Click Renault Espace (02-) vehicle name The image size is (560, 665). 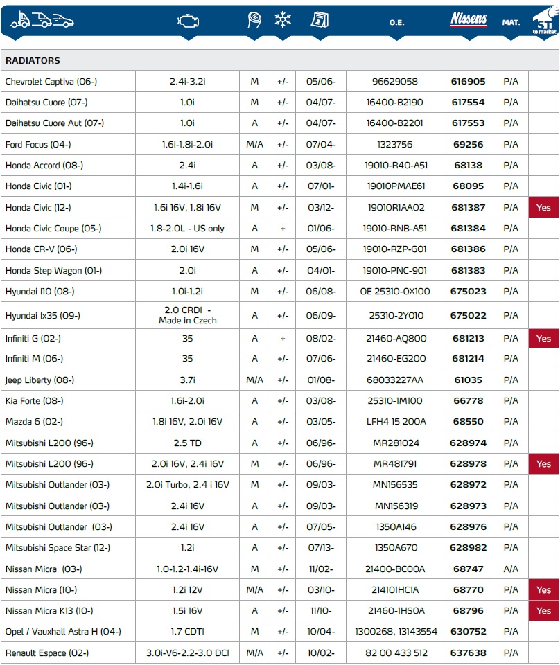(46, 653)
